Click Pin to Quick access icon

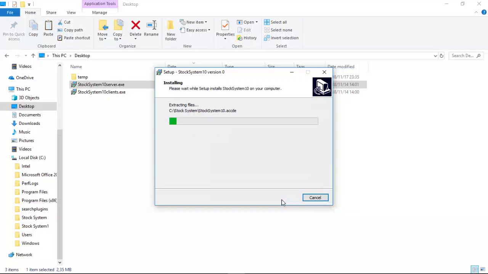click(14, 26)
